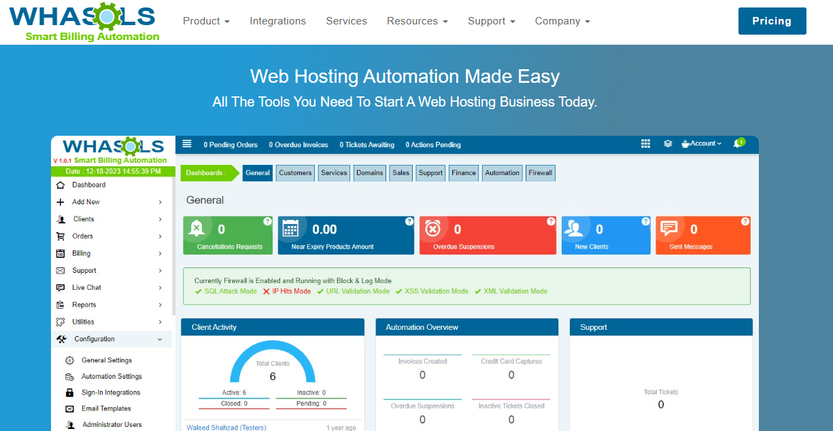This screenshot has height=431, width=833.
Task: Switch to the Services dashboard tab
Action: pos(334,173)
